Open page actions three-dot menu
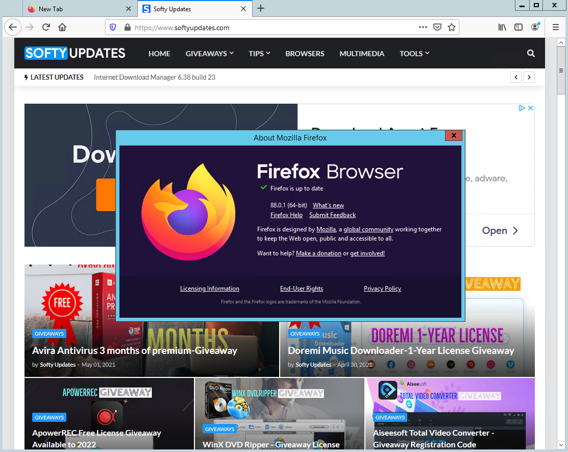Image resolution: width=568 pixels, height=452 pixels. tap(423, 27)
